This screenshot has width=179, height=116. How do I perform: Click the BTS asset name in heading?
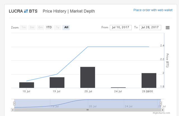pos(33,11)
